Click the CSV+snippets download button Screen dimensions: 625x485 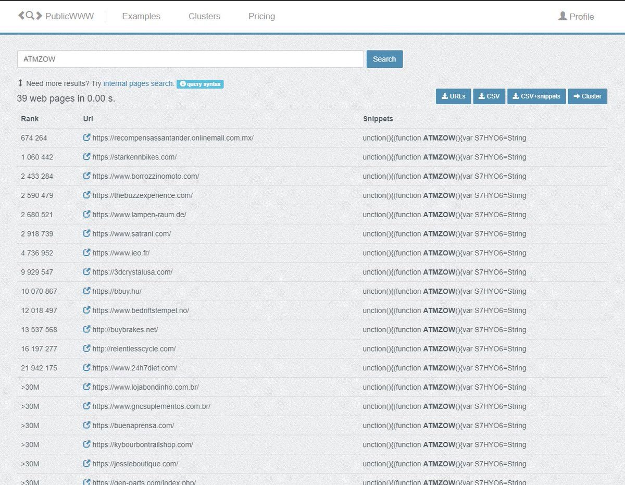coord(536,96)
